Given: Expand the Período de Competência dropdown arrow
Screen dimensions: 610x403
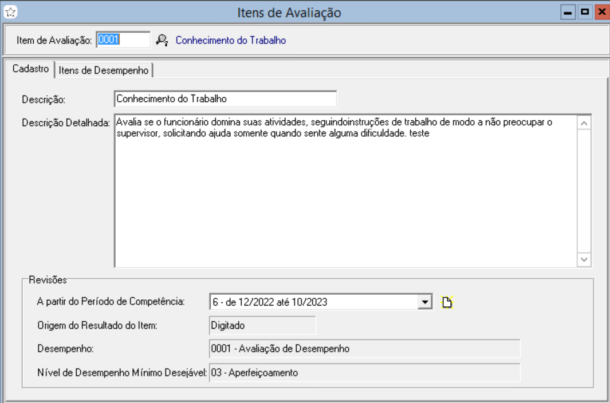Looking at the screenshot, I should pyautogui.click(x=424, y=302).
